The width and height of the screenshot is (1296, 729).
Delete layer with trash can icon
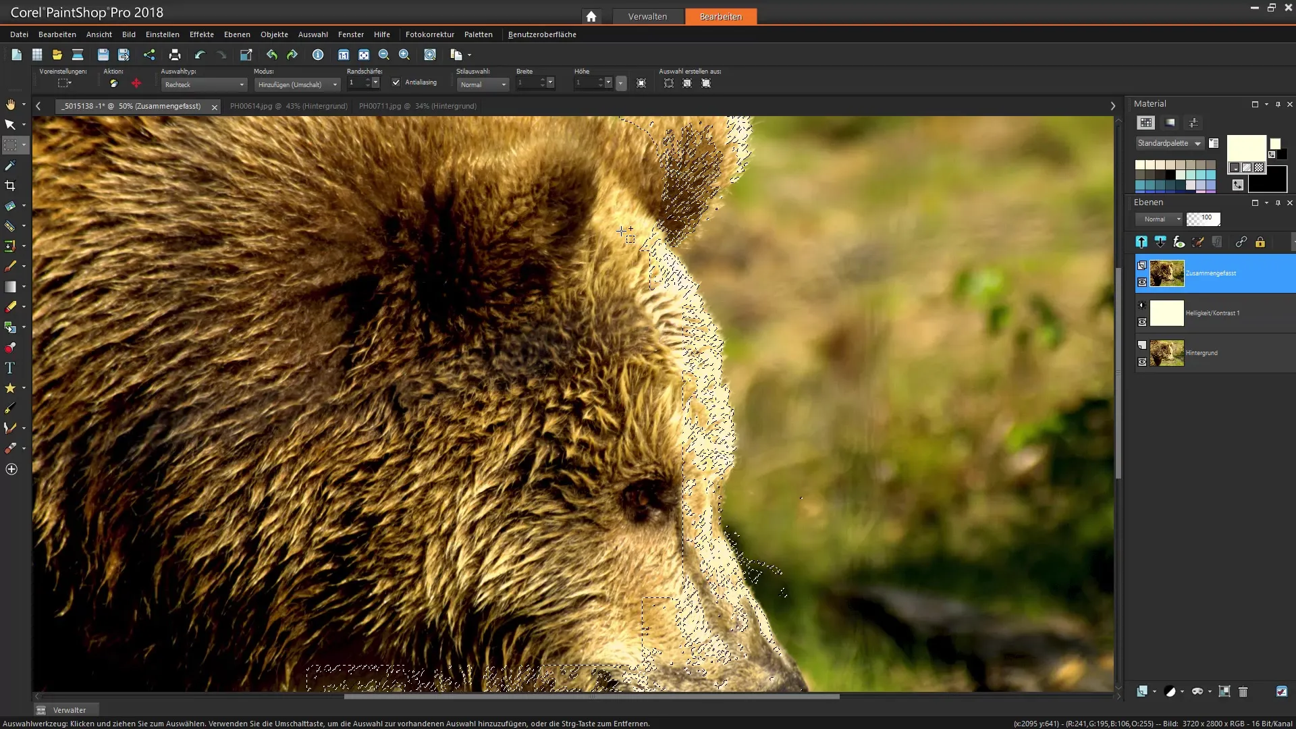(1243, 691)
